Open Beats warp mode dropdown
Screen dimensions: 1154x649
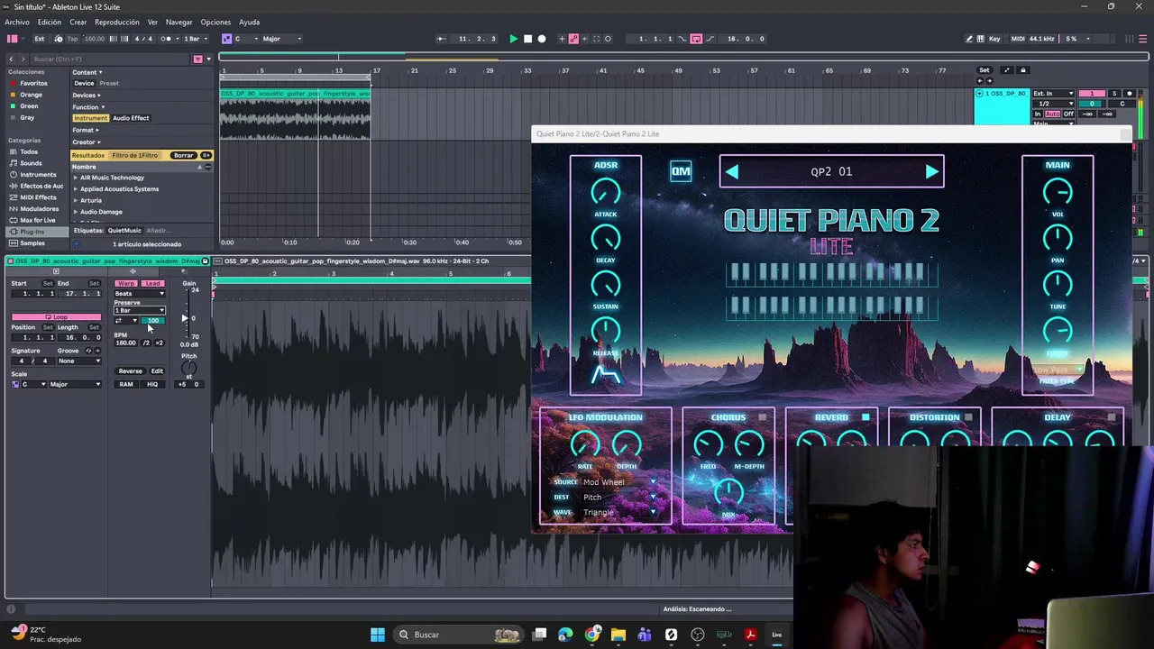pyautogui.click(x=140, y=293)
